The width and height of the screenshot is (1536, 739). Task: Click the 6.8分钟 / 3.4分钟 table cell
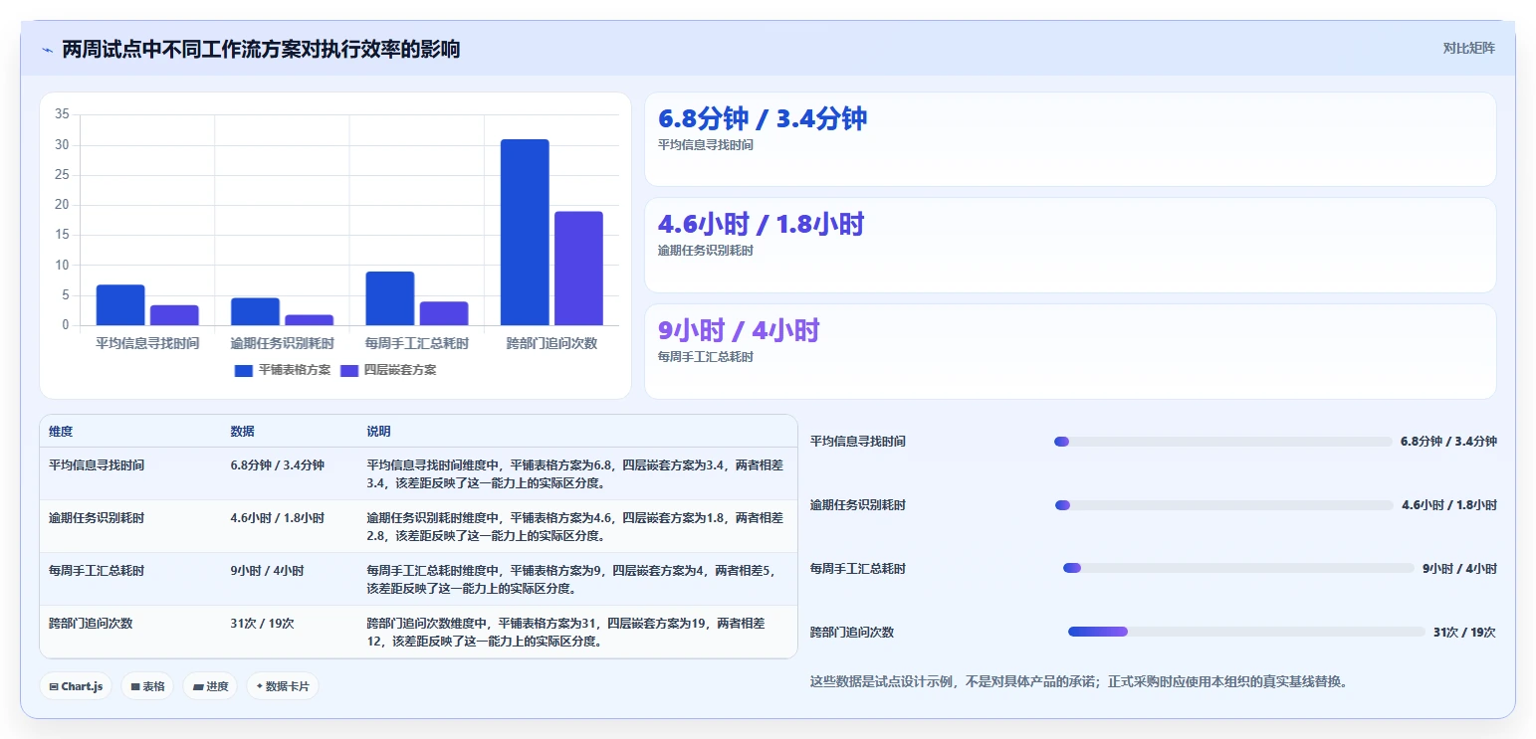[277, 464]
